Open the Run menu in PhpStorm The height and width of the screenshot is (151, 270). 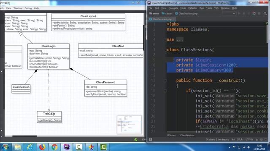[x=202, y=8]
